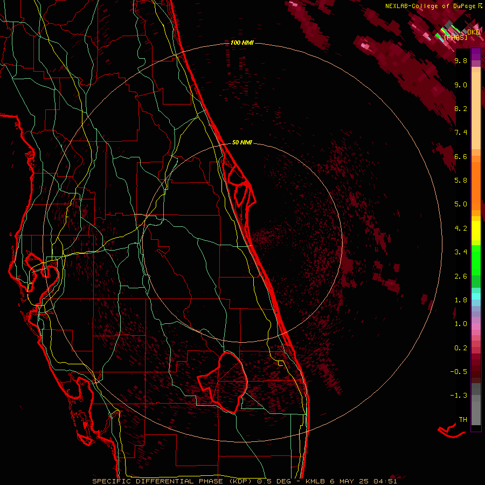Click the 6 MAY 25 date in footer
This screenshot has height=485, width=485.
pyautogui.click(x=349, y=481)
